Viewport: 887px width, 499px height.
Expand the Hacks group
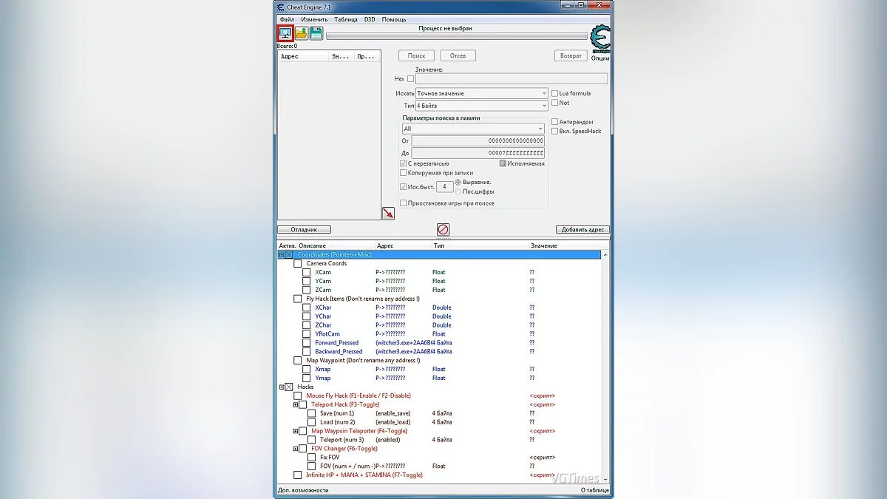pyautogui.click(x=282, y=387)
